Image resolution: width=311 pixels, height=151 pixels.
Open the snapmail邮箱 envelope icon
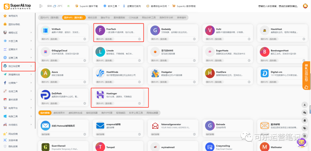(x=100, y=126)
